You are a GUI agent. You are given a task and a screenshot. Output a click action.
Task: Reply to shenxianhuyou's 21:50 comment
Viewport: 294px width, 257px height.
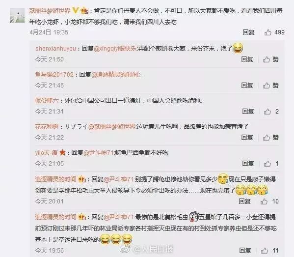coord(247,59)
